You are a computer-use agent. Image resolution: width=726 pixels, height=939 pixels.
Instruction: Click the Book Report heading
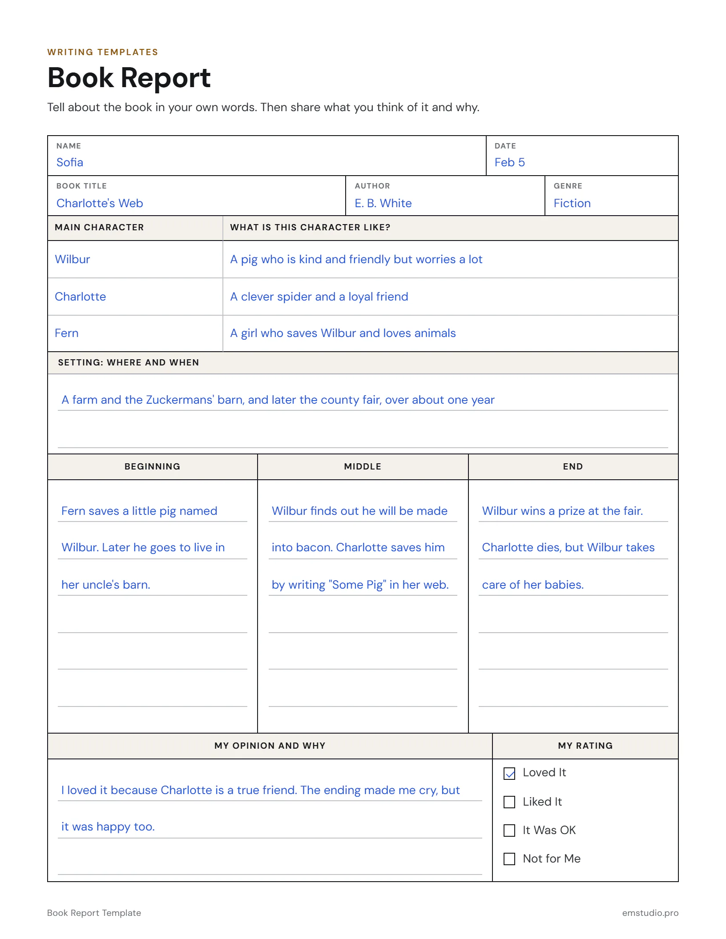tap(129, 78)
